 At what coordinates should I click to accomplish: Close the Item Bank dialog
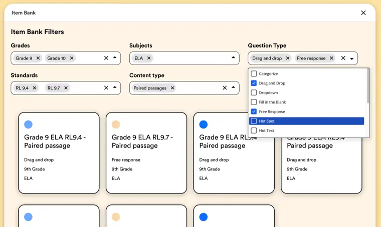[363, 13]
